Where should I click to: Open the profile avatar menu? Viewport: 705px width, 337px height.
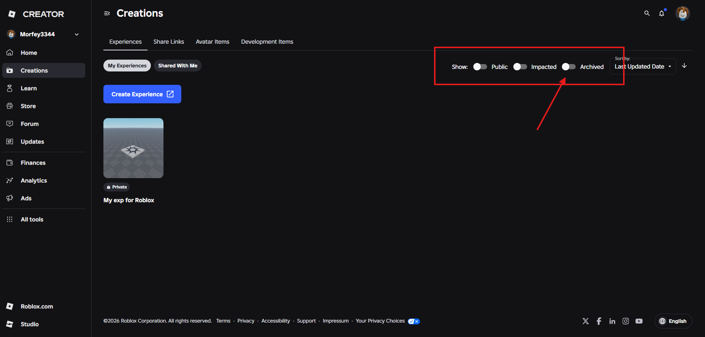(682, 13)
